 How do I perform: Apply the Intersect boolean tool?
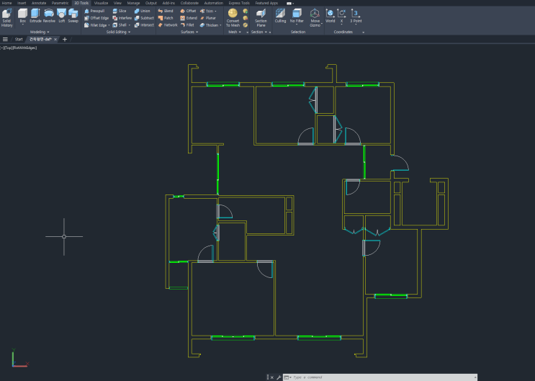[x=144, y=25]
